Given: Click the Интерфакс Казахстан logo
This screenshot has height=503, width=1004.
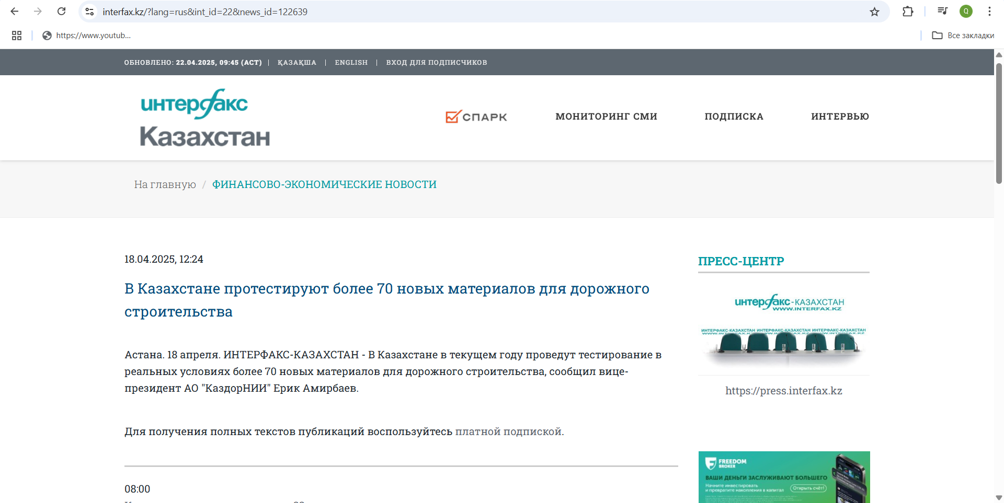Looking at the screenshot, I should pyautogui.click(x=205, y=118).
